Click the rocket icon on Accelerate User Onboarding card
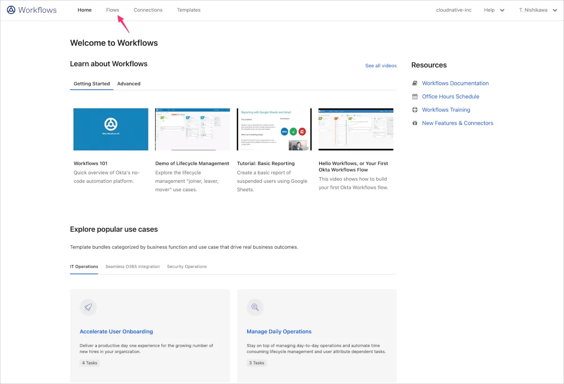Screen dimensions: 564x384 [x=88, y=307]
